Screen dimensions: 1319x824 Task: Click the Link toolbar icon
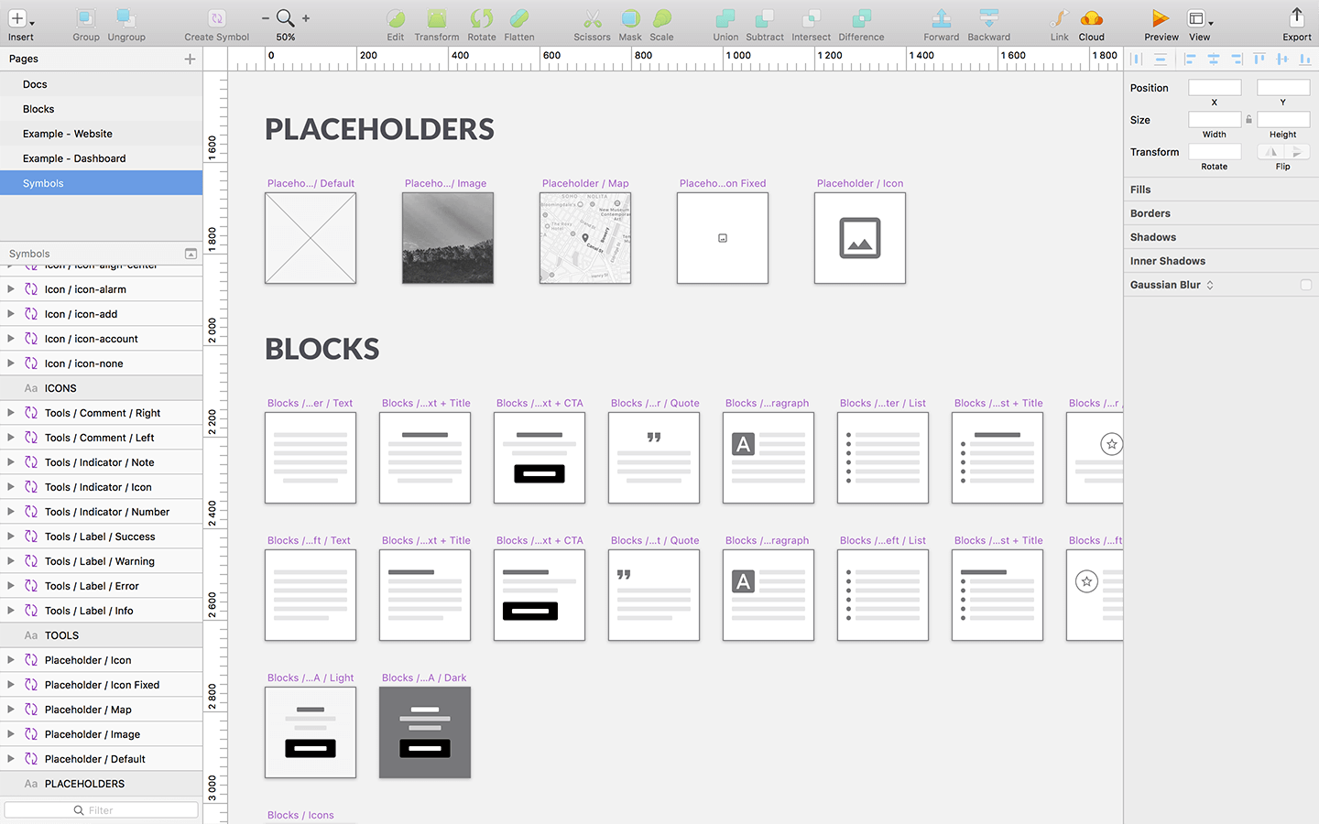pos(1060,18)
